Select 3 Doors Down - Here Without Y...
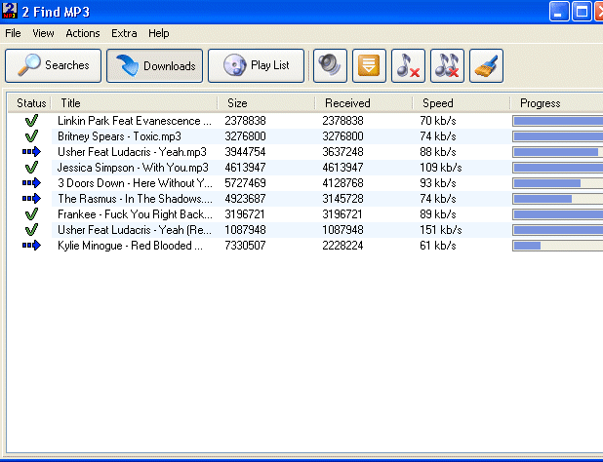This screenshot has height=462, width=603. coord(135,183)
